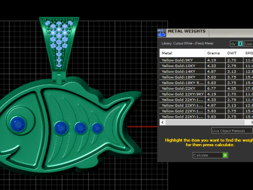This screenshot has height=190, width=253.
Task: Click the Library: Cutout White - (Fast)-Metal label
Action: pos(187,43)
